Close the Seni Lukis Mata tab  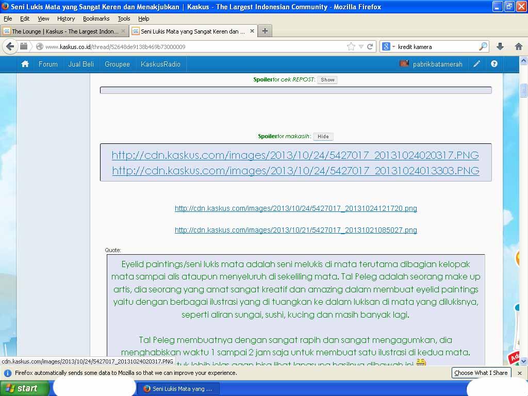click(252, 31)
